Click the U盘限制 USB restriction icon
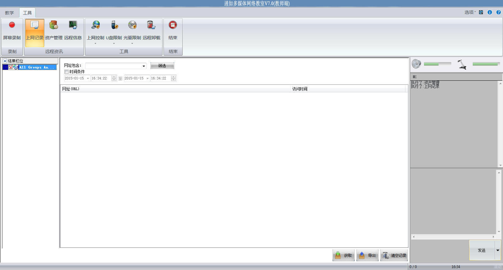 point(114,25)
